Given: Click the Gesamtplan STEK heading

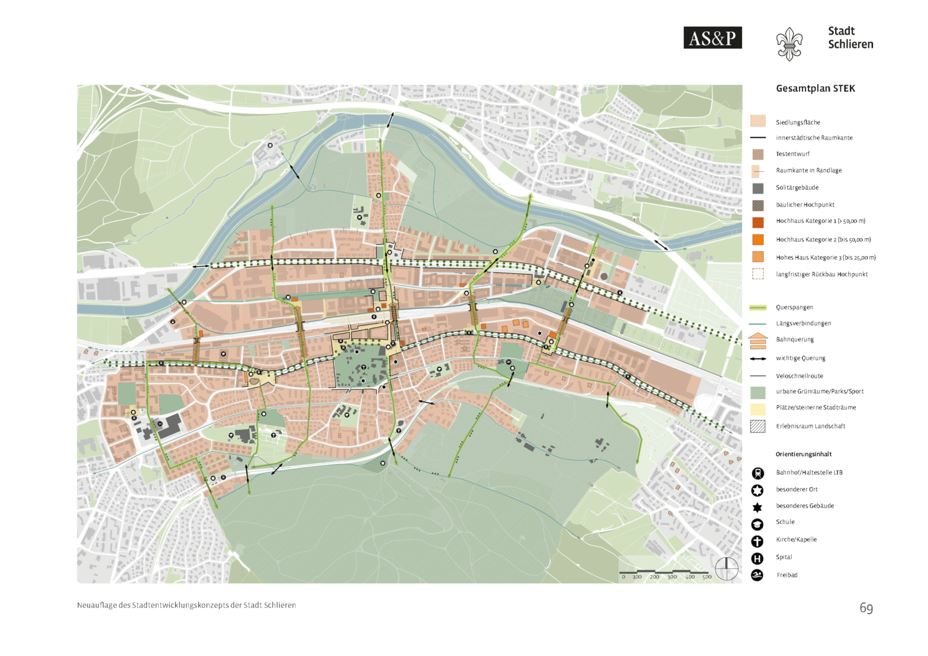Looking at the screenshot, I should tap(816, 89).
